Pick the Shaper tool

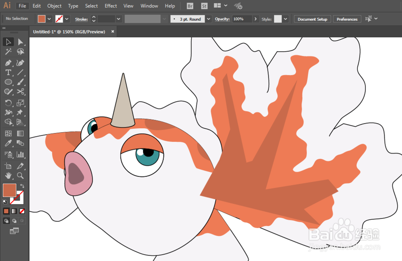pyautogui.click(x=8, y=91)
